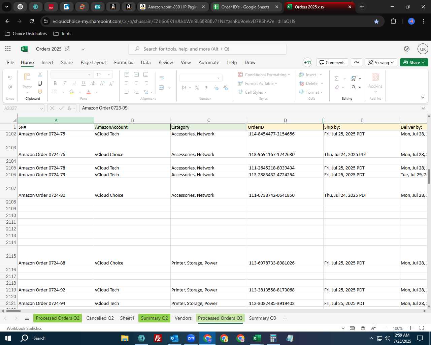Click the Comments button

(332, 62)
